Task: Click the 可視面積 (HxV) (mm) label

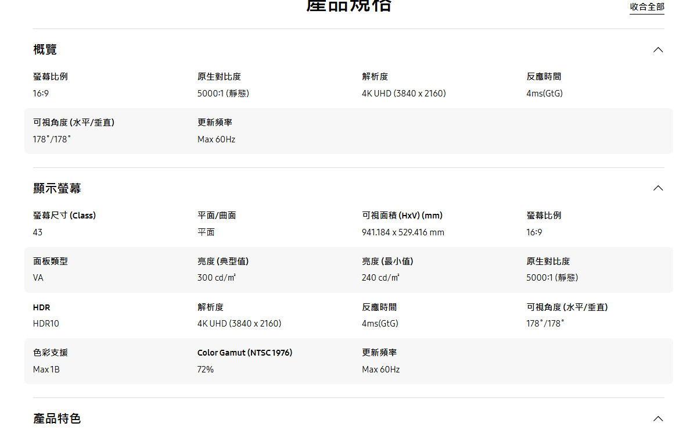Action: coord(402,216)
